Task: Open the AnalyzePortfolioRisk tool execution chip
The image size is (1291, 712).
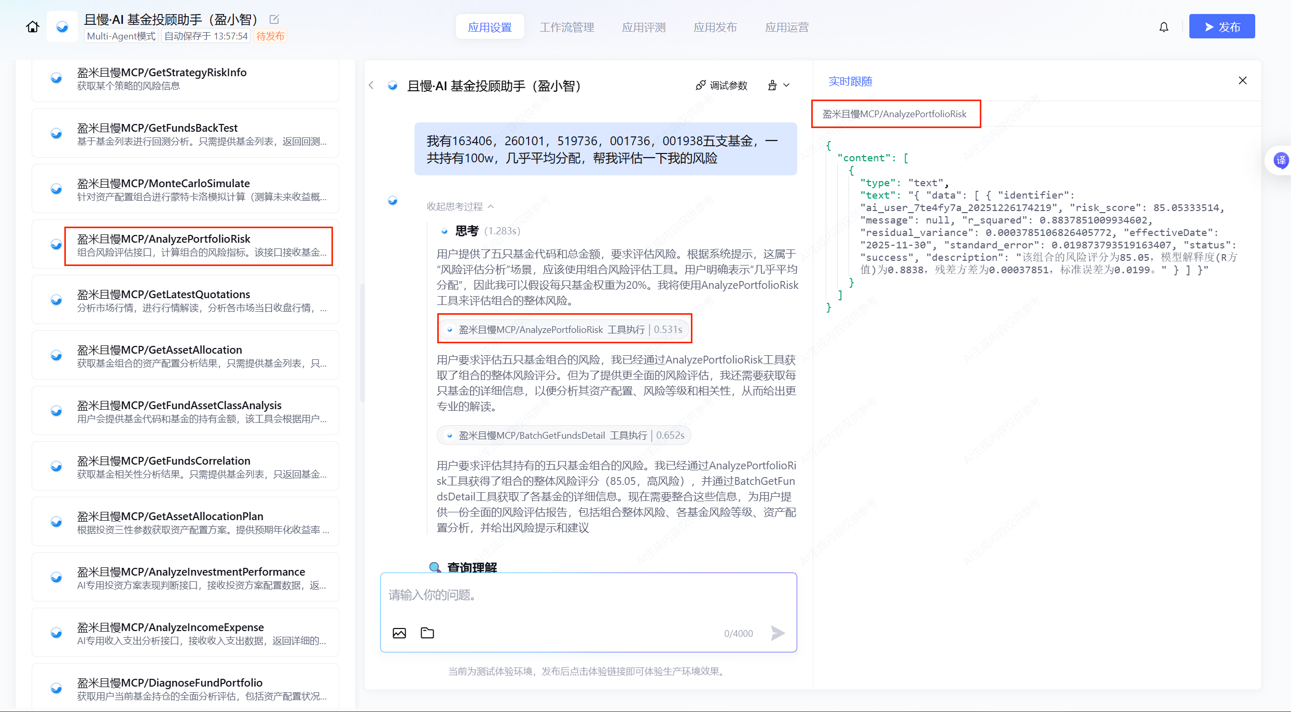Action: [564, 329]
